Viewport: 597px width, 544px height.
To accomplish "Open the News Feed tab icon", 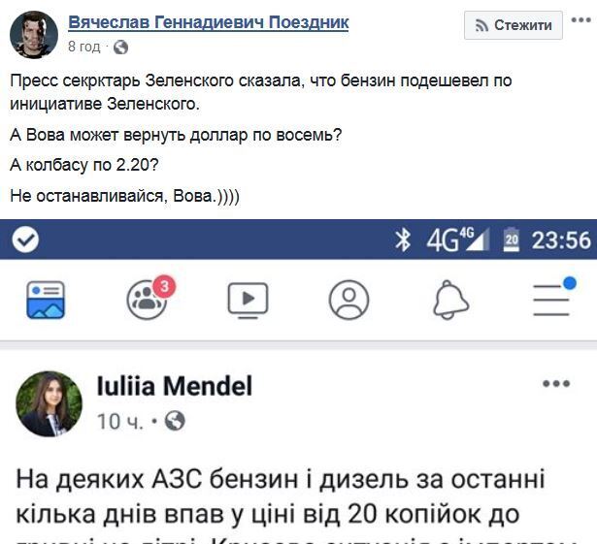I will click(46, 301).
